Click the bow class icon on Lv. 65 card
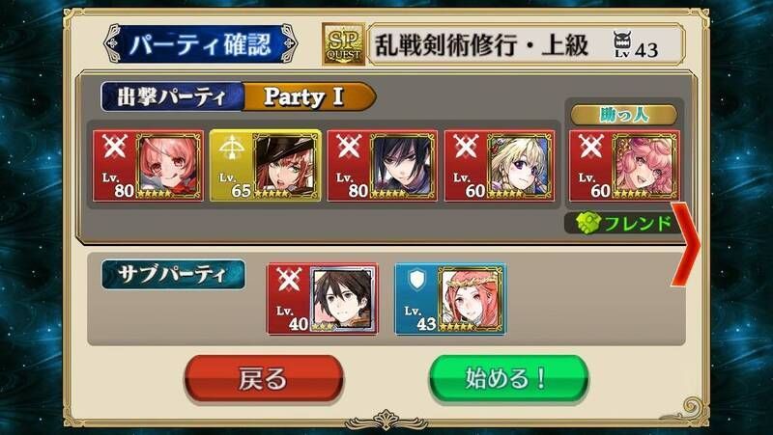Image resolution: width=773 pixels, height=435 pixels. [232, 148]
